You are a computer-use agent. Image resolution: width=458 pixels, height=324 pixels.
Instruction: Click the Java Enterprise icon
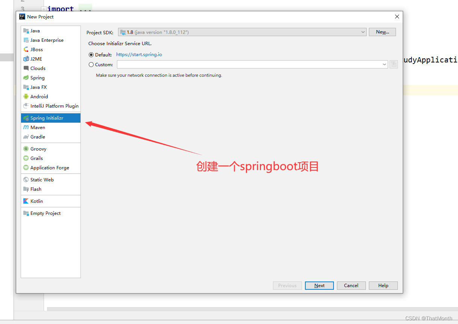point(26,40)
